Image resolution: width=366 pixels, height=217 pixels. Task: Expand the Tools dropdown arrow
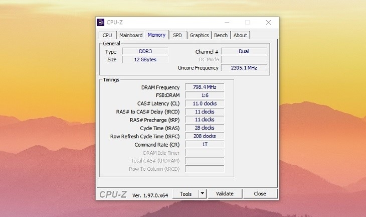tap(202, 194)
